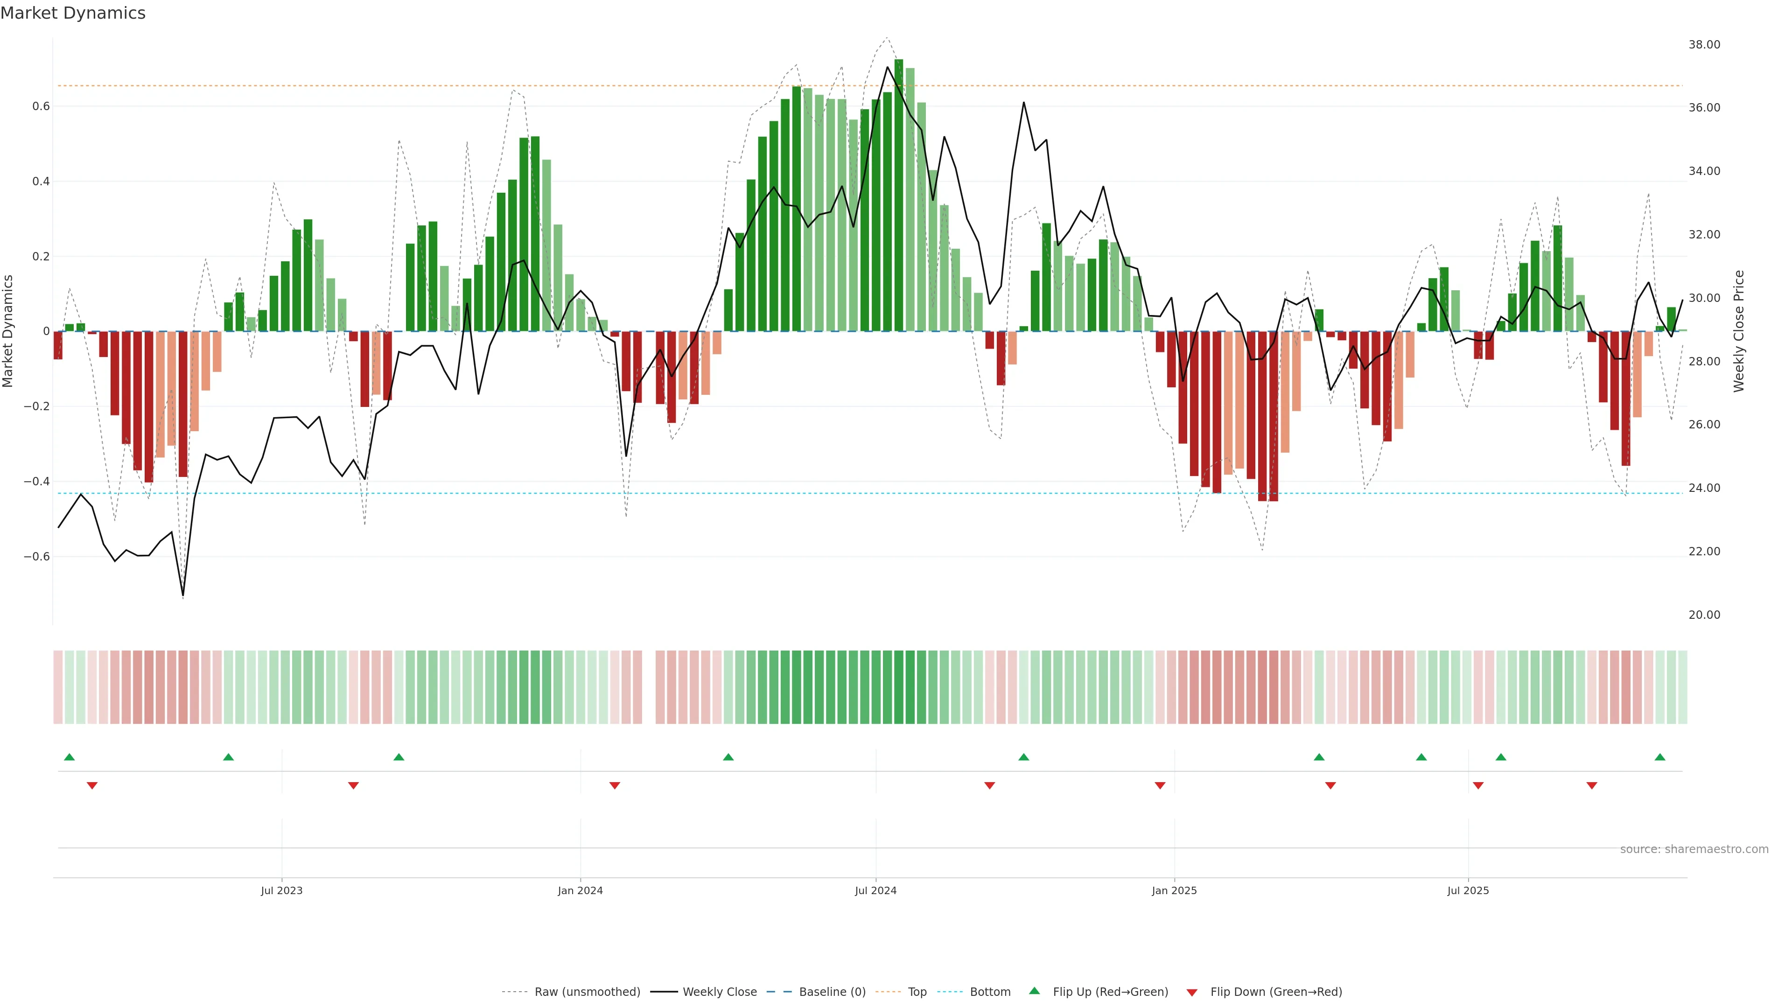The height and width of the screenshot is (1008, 1792).
Task: Click the red flip-down marker just before Jan 2025
Action: coord(1160,785)
